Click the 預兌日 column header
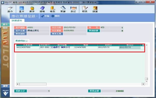This screenshot has height=98, width=156. (130, 45)
